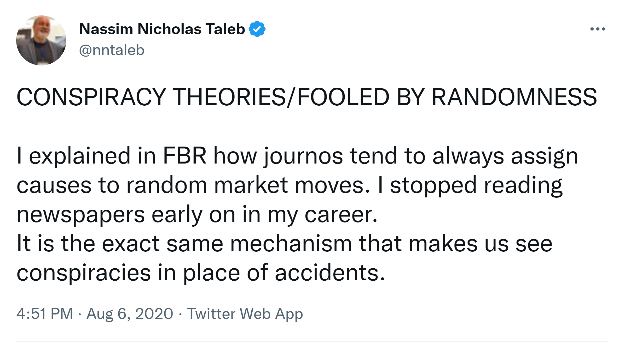This screenshot has width=619, height=350.
Task: Click the "Nassim Nicholas Taleb" display name
Action: click(162, 29)
